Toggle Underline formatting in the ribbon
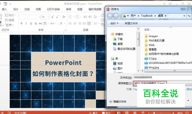This screenshot has height=114, width=192. click(x=31, y=23)
